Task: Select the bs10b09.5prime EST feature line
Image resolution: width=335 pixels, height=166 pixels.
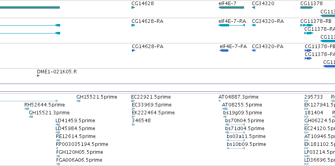Action: pyautogui.click(x=236, y=148)
